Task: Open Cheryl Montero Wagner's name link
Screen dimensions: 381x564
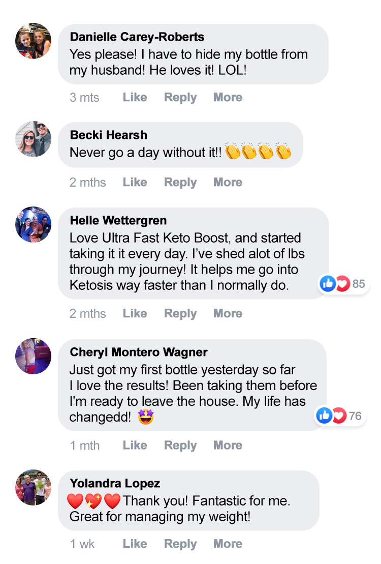Action: coord(139,352)
